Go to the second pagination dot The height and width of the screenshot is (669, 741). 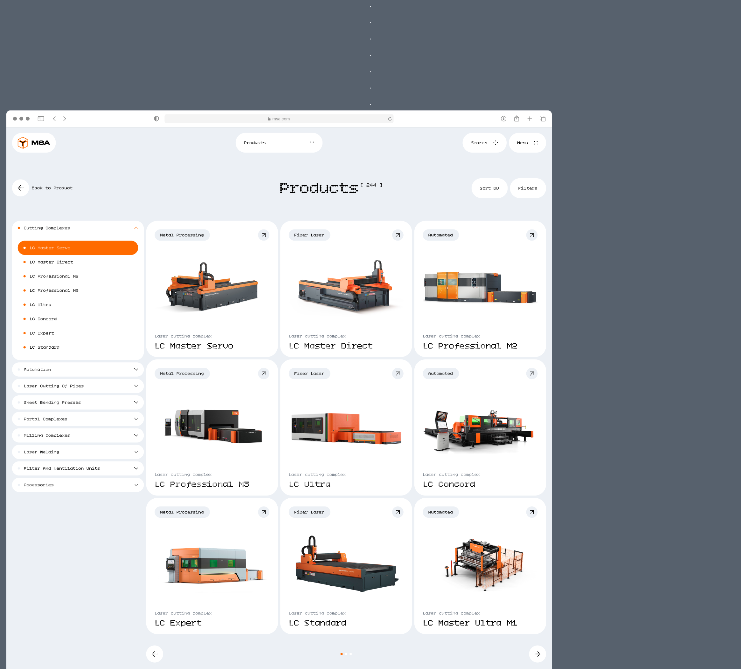346,654
